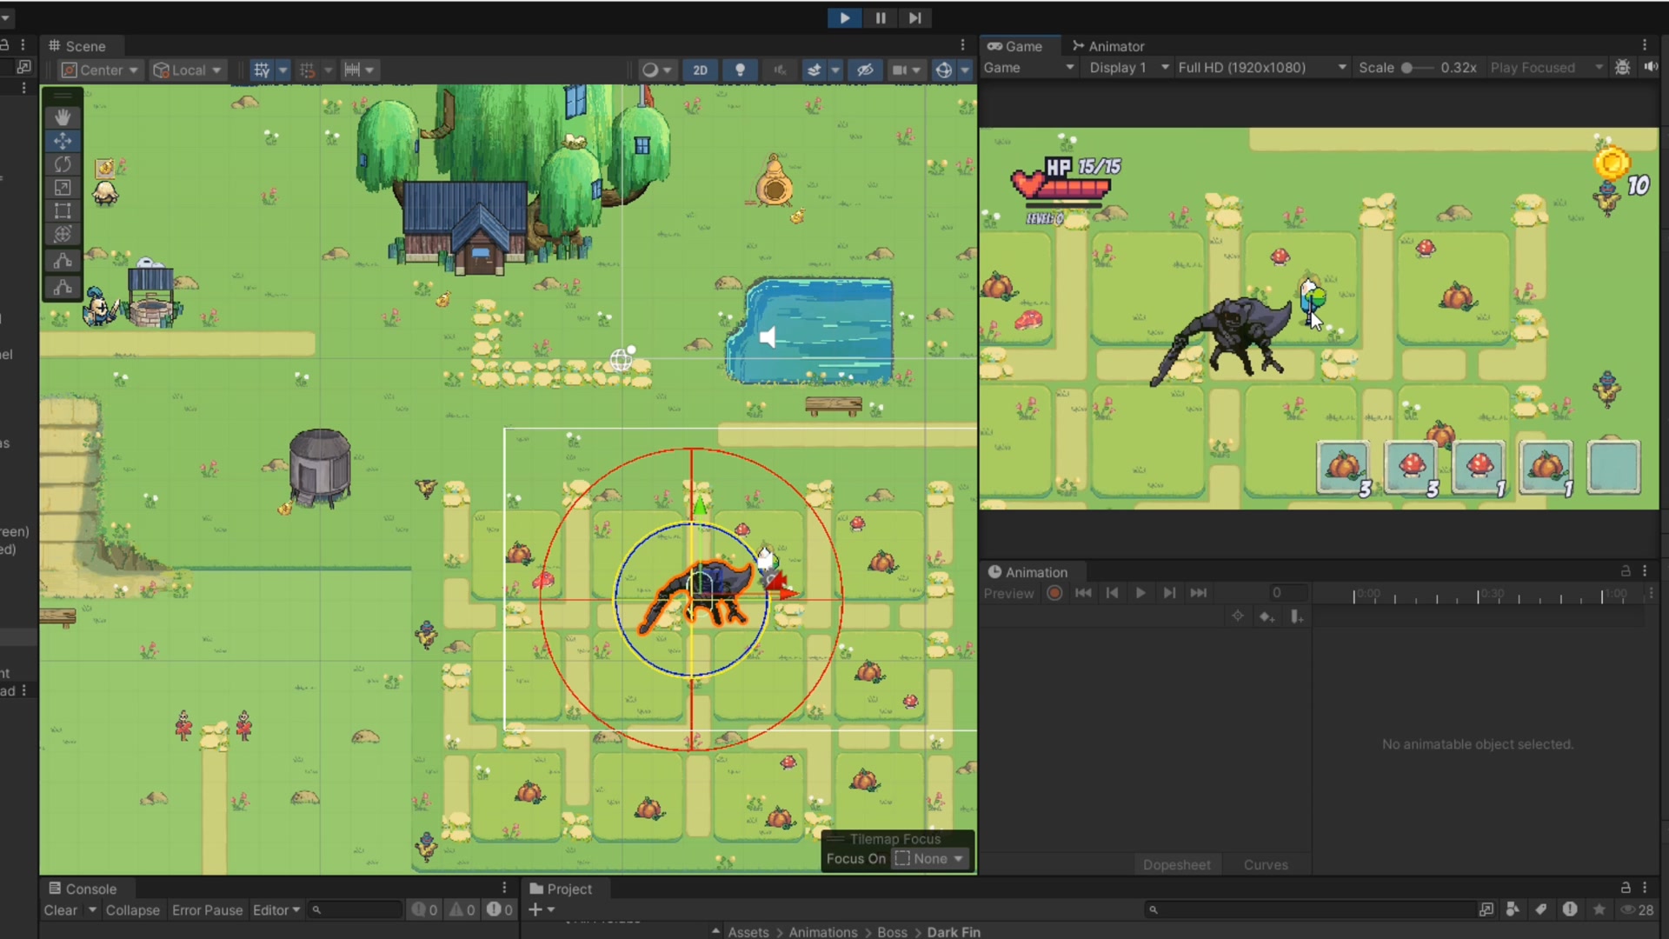Click the Project panel search field
This screenshot has height=939, width=1669.
(x=1311, y=909)
